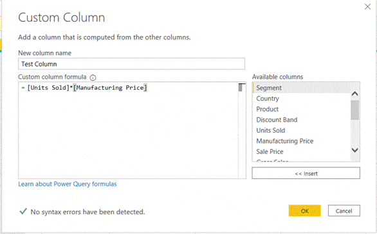
Task: Click the New column name field
Action: (131, 63)
